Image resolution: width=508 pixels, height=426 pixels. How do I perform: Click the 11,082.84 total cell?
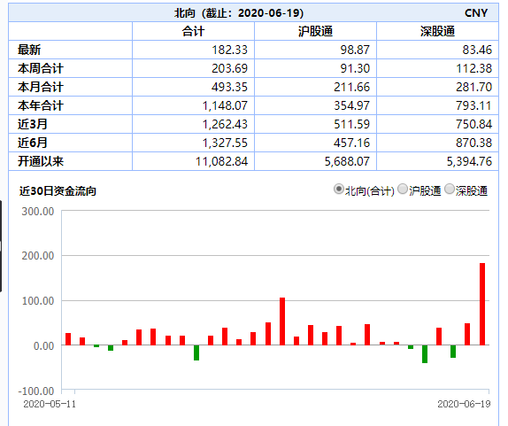tap(221, 161)
